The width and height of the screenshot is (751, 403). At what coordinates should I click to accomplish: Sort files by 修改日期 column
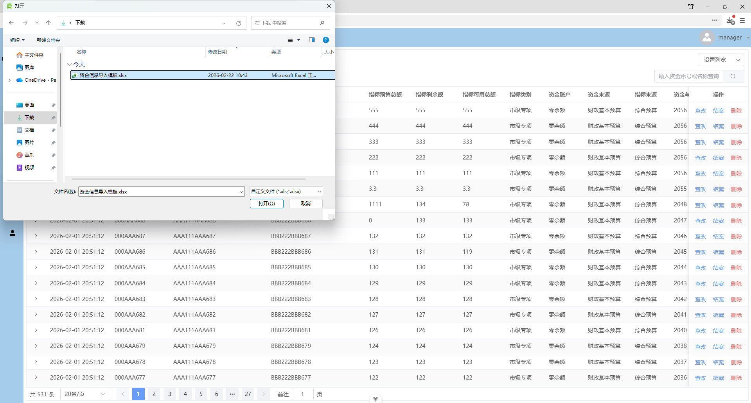[x=217, y=52]
